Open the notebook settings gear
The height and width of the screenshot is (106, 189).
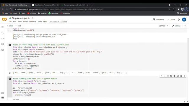(179, 20)
